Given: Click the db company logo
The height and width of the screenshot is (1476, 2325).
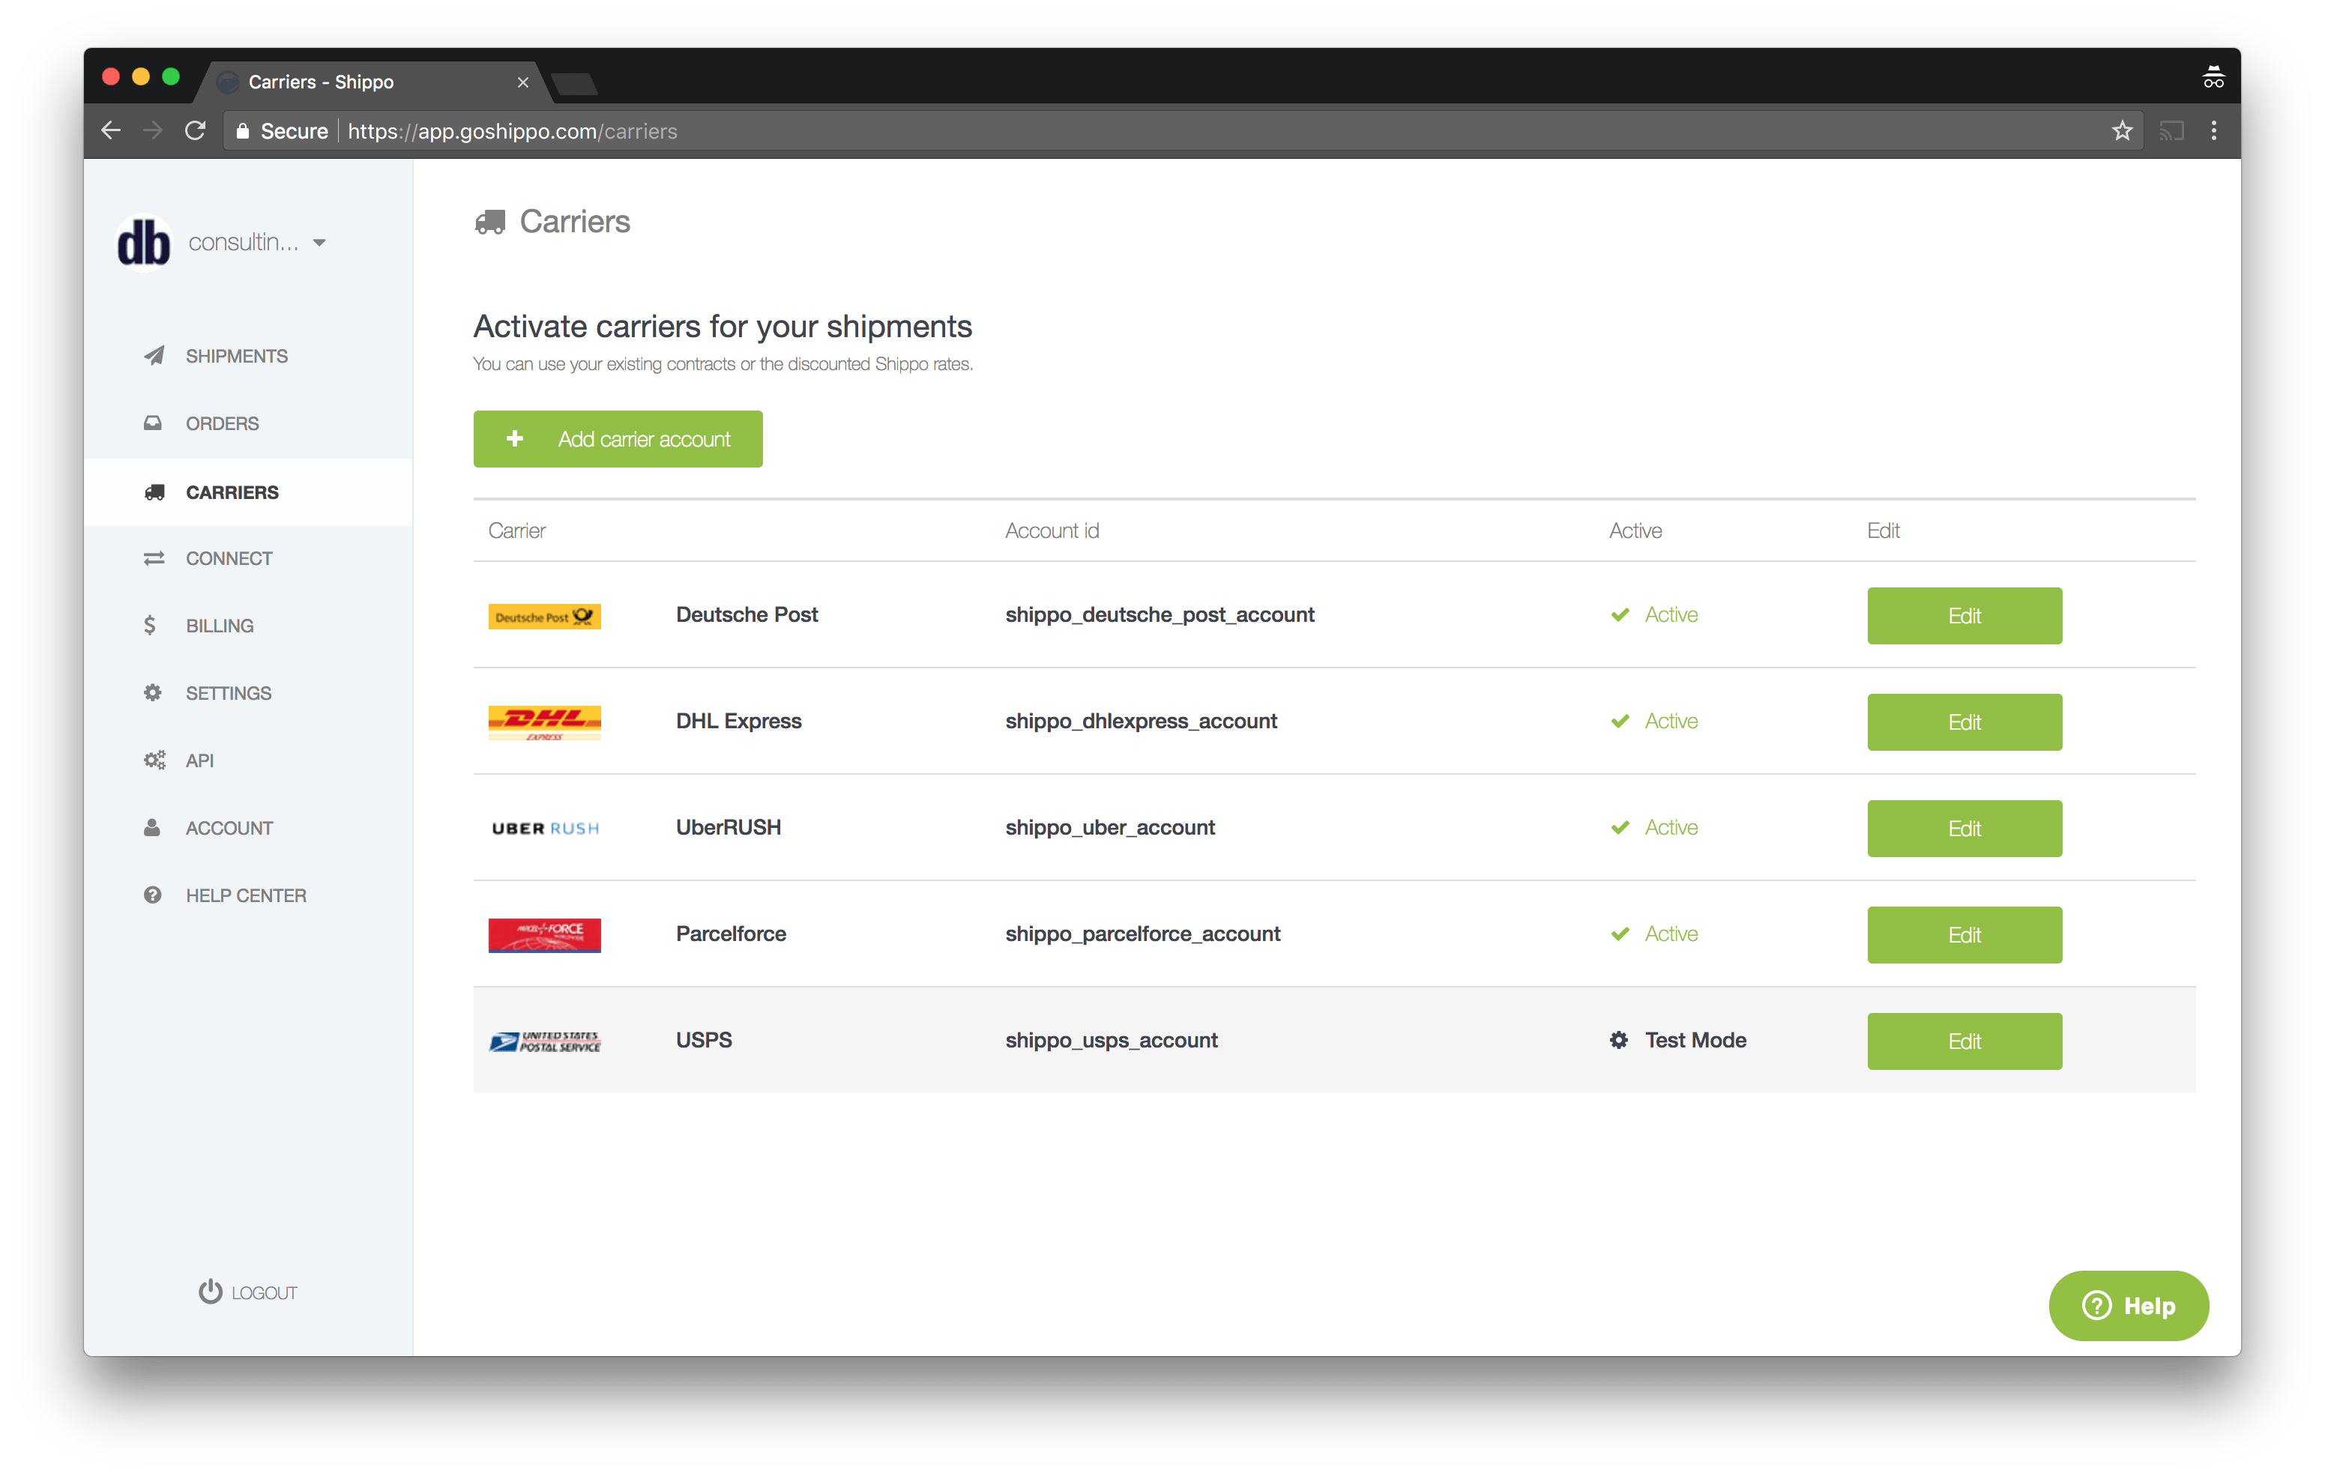Looking at the screenshot, I should [x=144, y=244].
